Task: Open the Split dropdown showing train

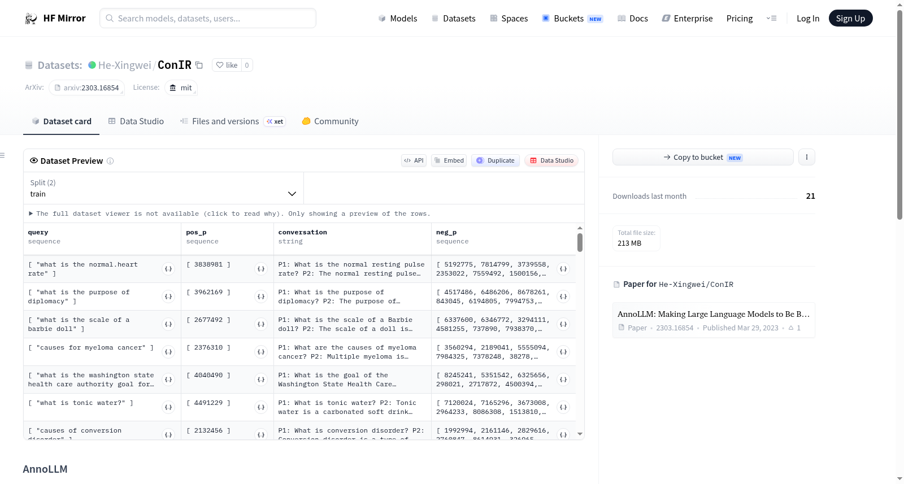Action: click(163, 188)
